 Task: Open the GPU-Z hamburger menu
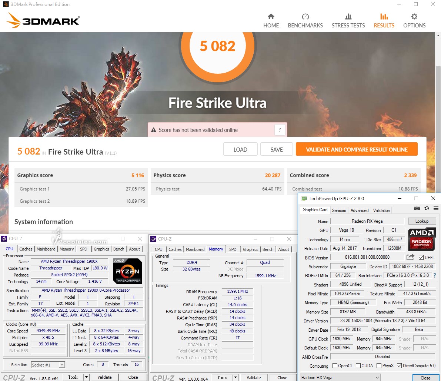point(436,208)
